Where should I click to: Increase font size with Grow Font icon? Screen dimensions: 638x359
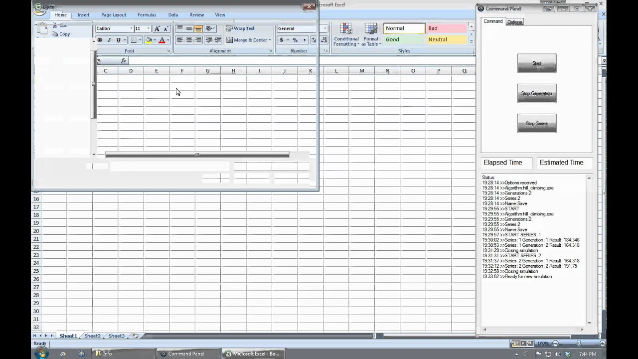[157, 29]
